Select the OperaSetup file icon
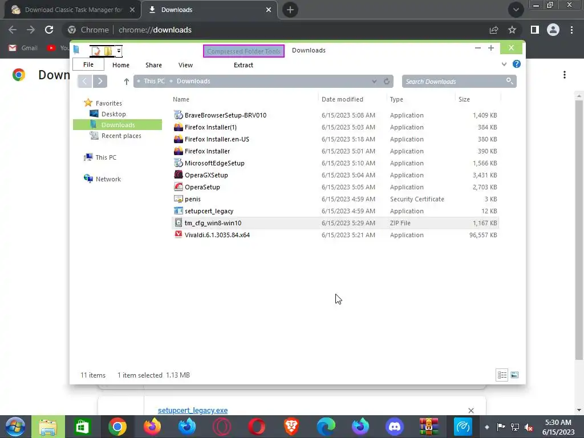Screen dimensions: 584x438 179,186
